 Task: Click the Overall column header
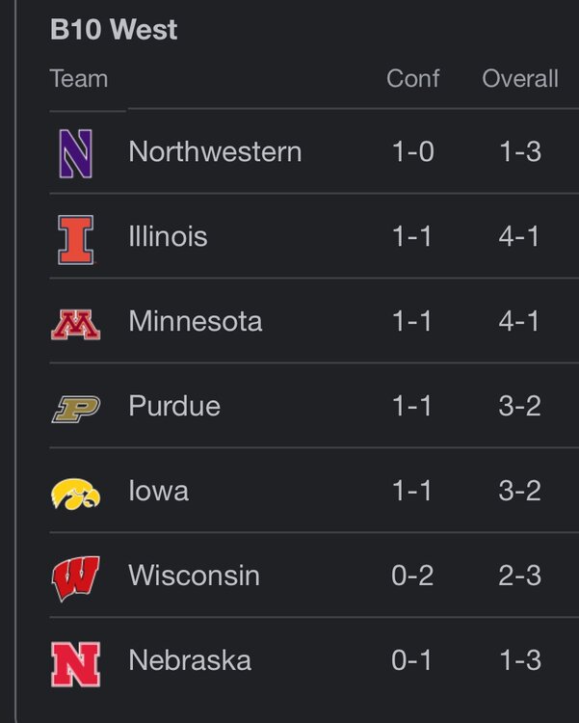pyautogui.click(x=520, y=79)
